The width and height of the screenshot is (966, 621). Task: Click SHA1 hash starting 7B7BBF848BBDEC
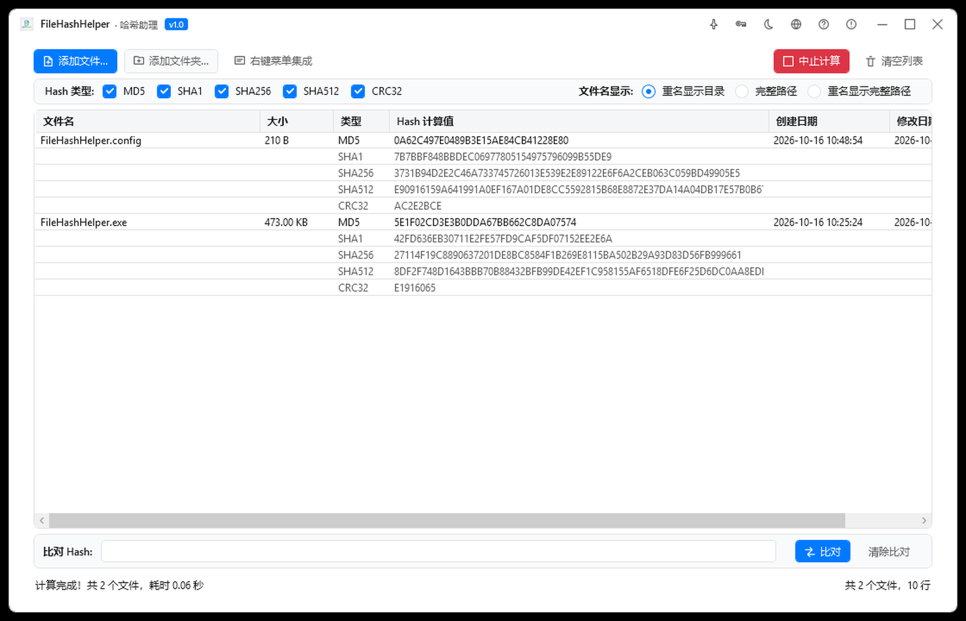point(503,157)
